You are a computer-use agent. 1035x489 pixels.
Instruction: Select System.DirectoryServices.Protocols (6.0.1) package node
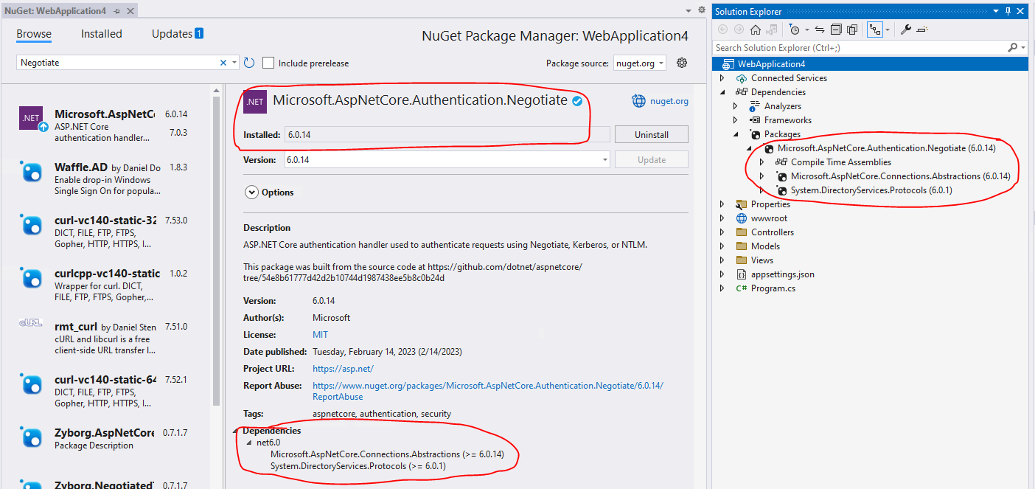[871, 190]
